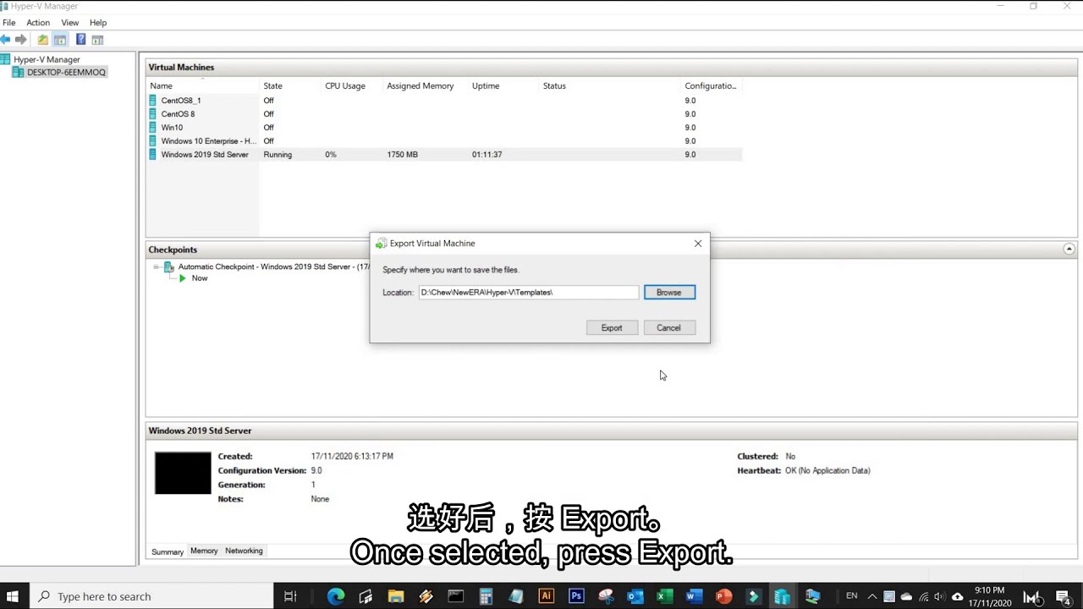This screenshot has height=609, width=1083.
Task: Click the Location path input field
Action: pos(529,293)
